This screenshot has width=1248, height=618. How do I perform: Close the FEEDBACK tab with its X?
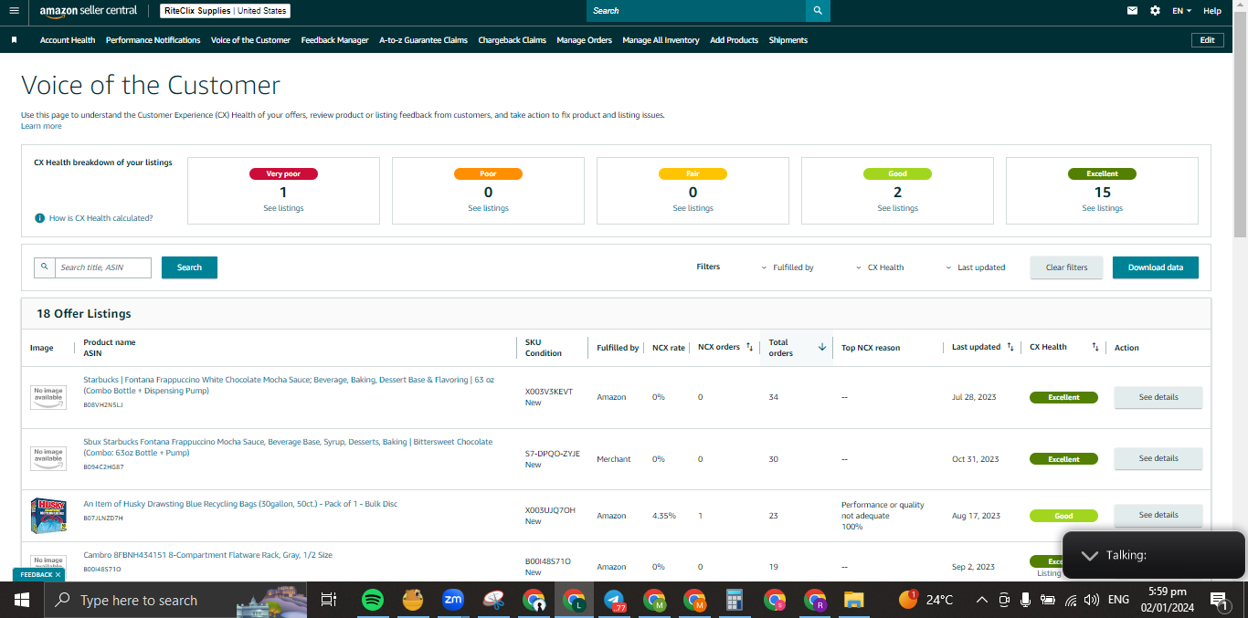(x=58, y=575)
